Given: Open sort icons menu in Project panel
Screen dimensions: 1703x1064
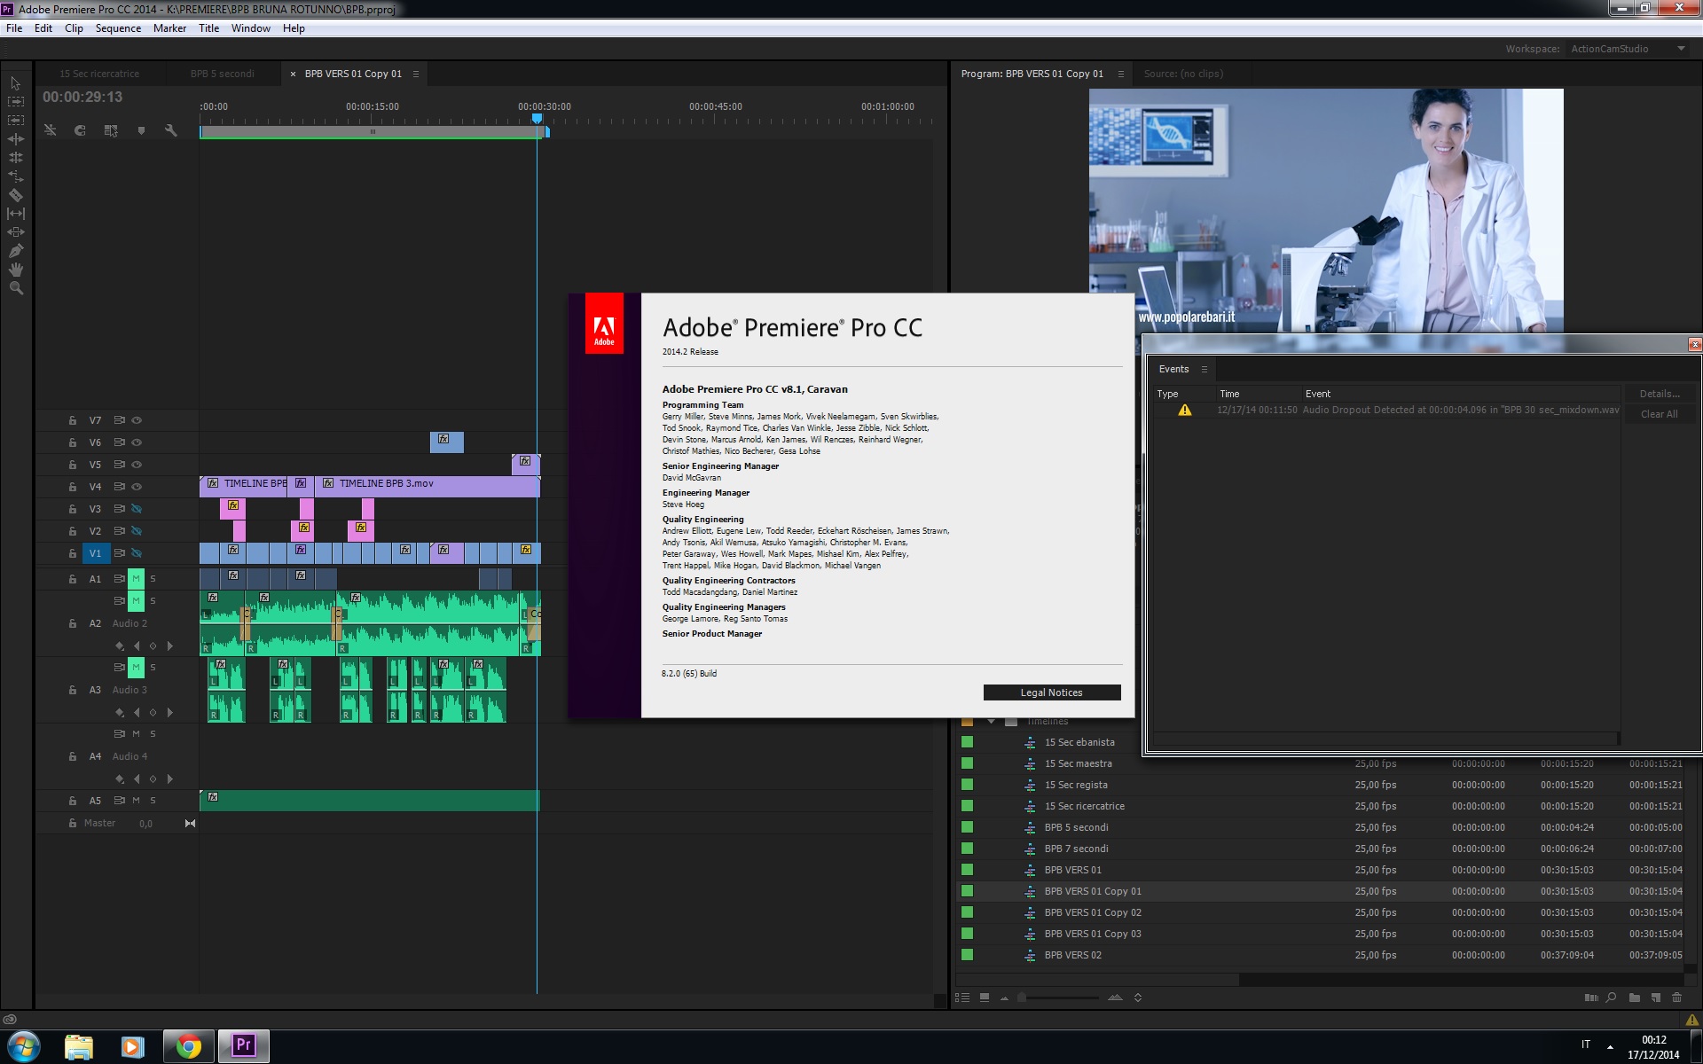Looking at the screenshot, I should point(1138,997).
